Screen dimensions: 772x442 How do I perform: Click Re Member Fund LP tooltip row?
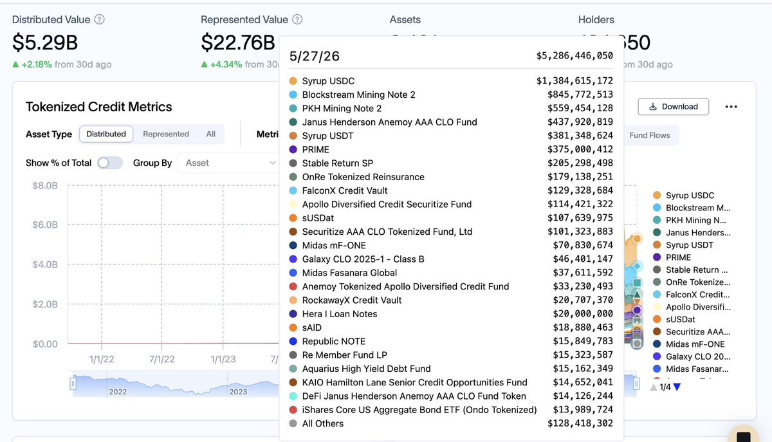tap(451, 355)
